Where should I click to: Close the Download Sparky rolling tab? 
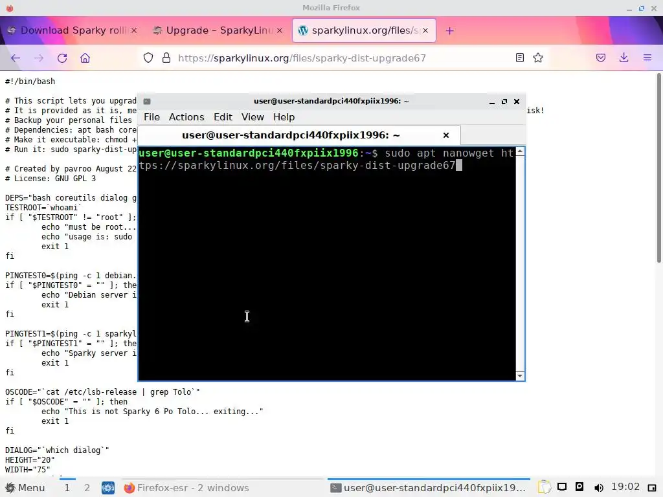[134, 30]
